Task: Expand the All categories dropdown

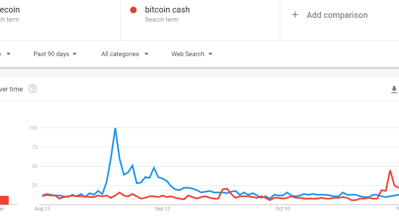Action: [125, 54]
